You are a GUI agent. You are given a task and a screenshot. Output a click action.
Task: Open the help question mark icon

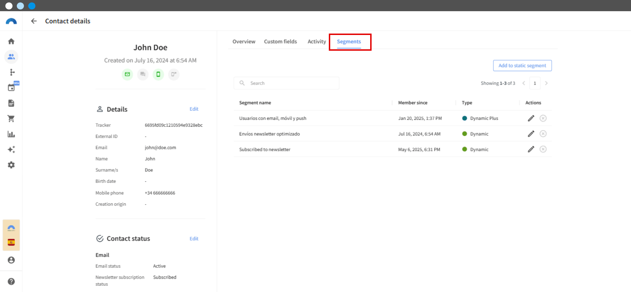[11, 282]
